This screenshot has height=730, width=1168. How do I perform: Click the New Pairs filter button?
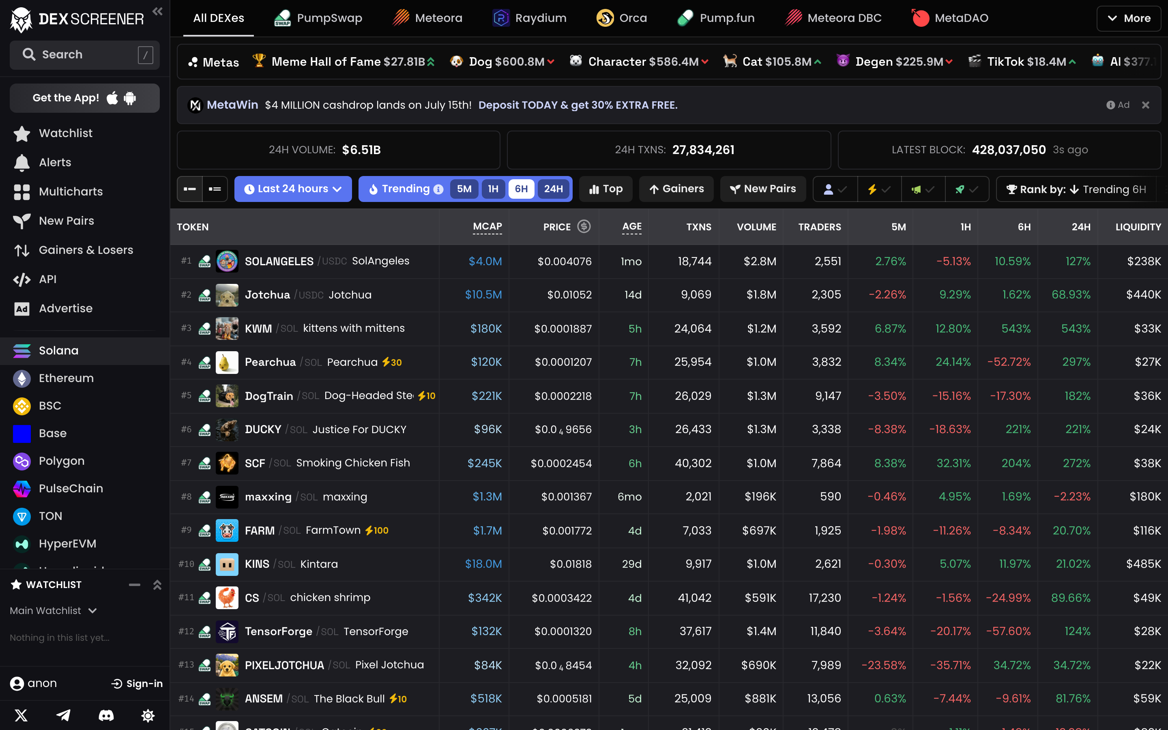[x=763, y=189]
